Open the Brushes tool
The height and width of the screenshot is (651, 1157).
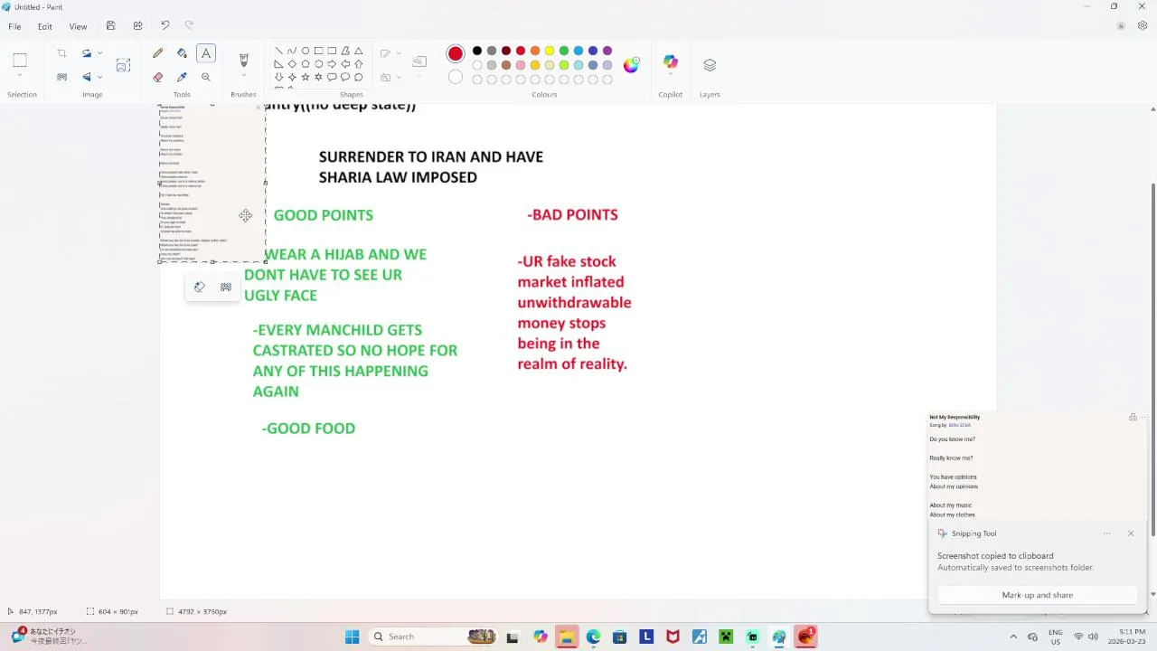click(243, 60)
